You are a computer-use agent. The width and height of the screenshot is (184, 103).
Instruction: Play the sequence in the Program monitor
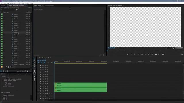(x=145, y=54)
